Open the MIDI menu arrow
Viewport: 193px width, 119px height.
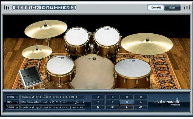(x=17, y=102)
